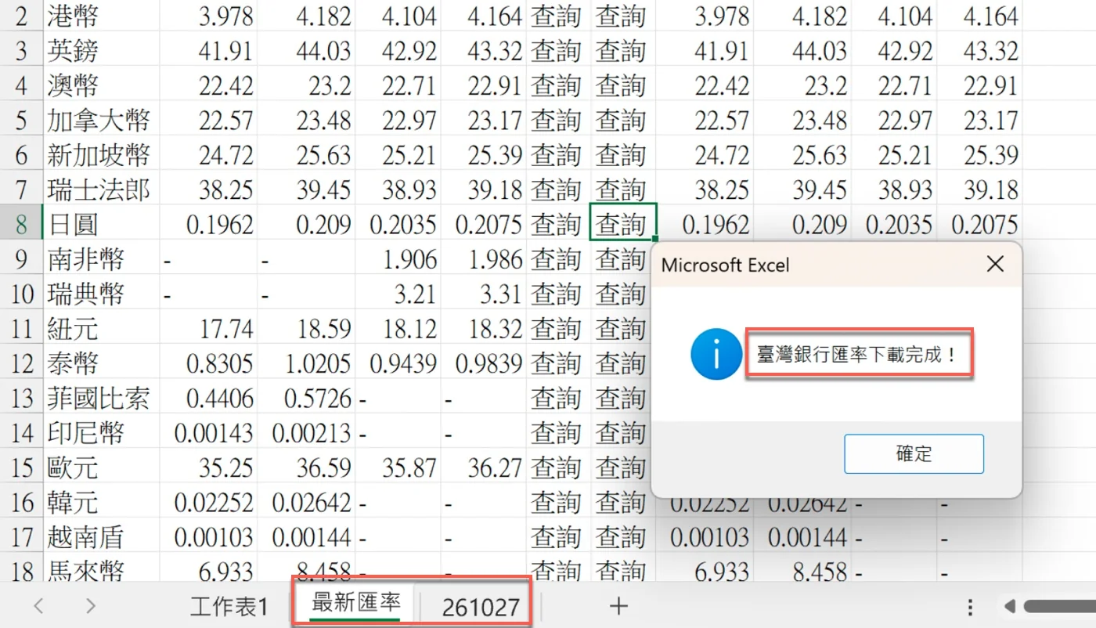Image resolution: width=1096 pixels, height=628 pixels.
Task: Click the green-bordered 查詢 cell in row 8
Action: 622,222
